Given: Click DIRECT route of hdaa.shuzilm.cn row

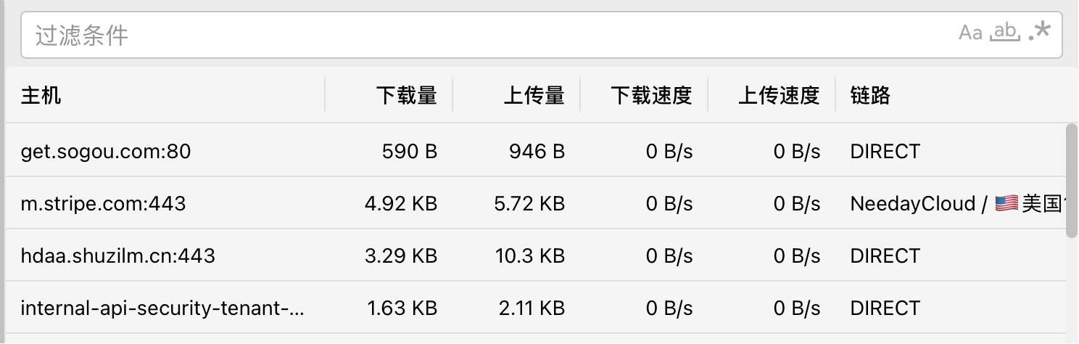Looking at the screenshot, I should 885,256.
